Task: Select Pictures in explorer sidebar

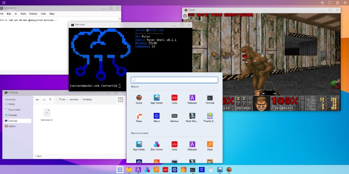Action: tap(18, 115)
